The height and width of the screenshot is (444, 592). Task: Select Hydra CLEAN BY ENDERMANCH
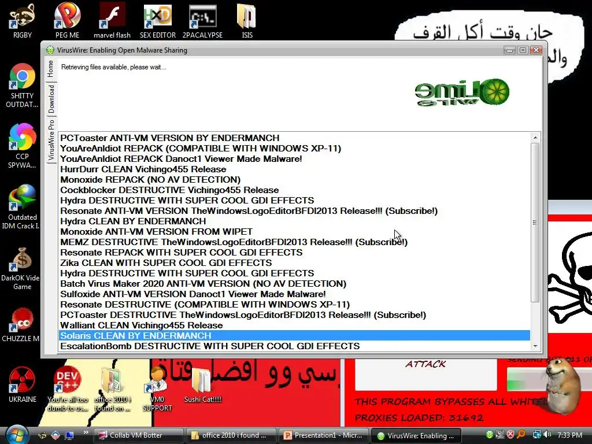[x=294, y=221]
